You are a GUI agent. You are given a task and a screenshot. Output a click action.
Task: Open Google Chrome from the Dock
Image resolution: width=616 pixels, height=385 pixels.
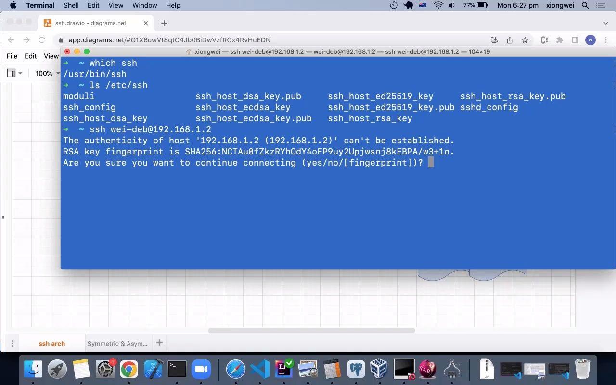tap(128, 369)
